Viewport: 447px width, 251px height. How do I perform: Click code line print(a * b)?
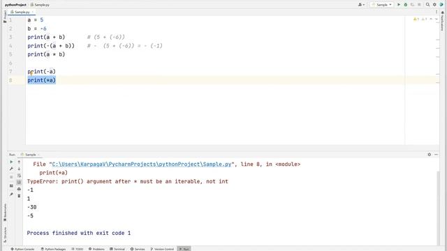pyautogui.click(x=46, y=54)
